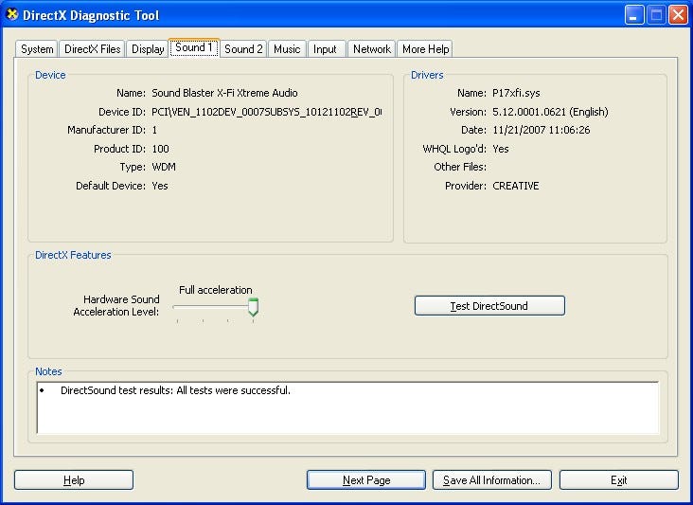
Task: Open the Music tab
Action: [287, 49]
